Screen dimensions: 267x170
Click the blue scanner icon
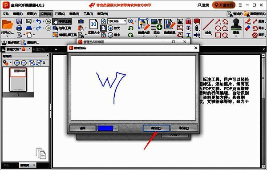pos(29,28)
